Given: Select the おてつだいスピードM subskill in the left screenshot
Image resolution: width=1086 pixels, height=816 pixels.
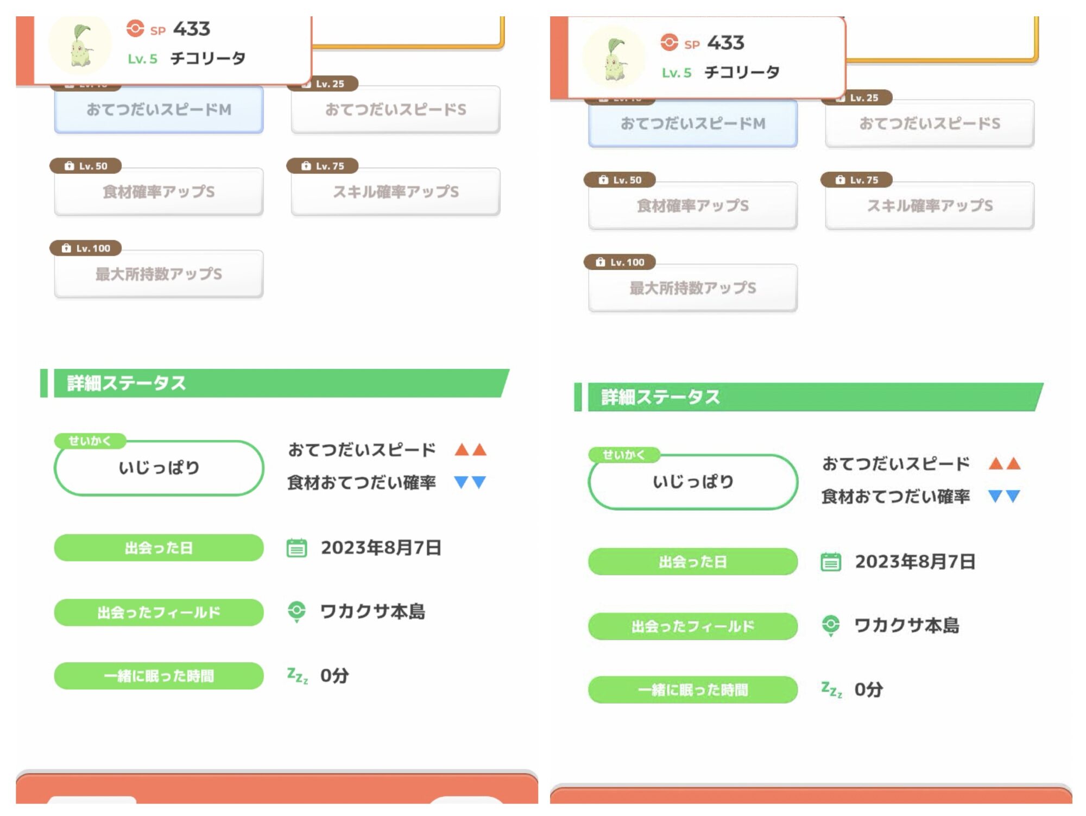Looking at the screenshot, I should (x=159, y=110).
